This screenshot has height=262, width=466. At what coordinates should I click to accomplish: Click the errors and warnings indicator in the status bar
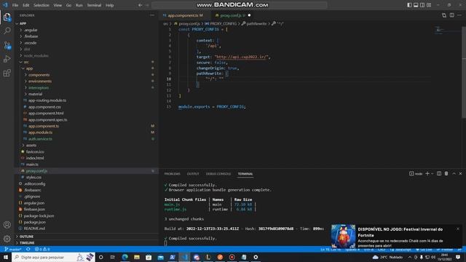coord(42,249)
